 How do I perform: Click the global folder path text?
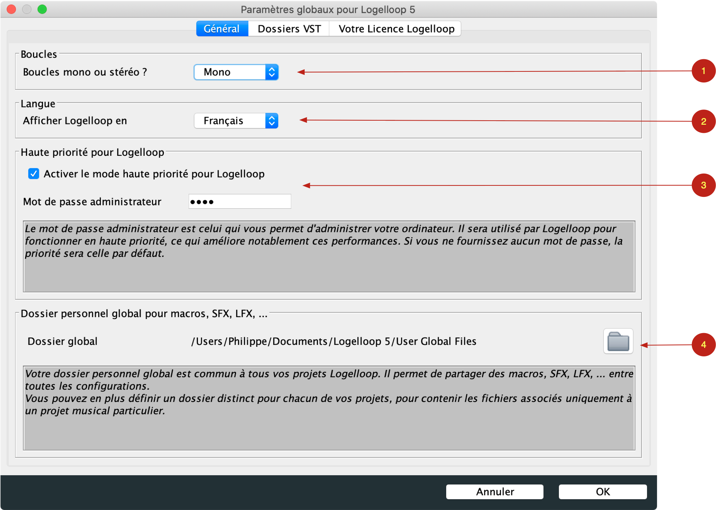coord(334,341)
